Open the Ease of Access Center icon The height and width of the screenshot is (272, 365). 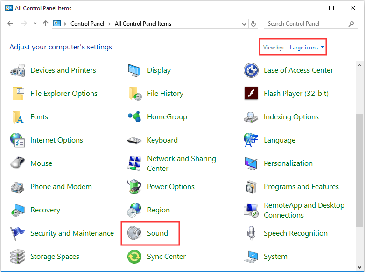[251, 70]
